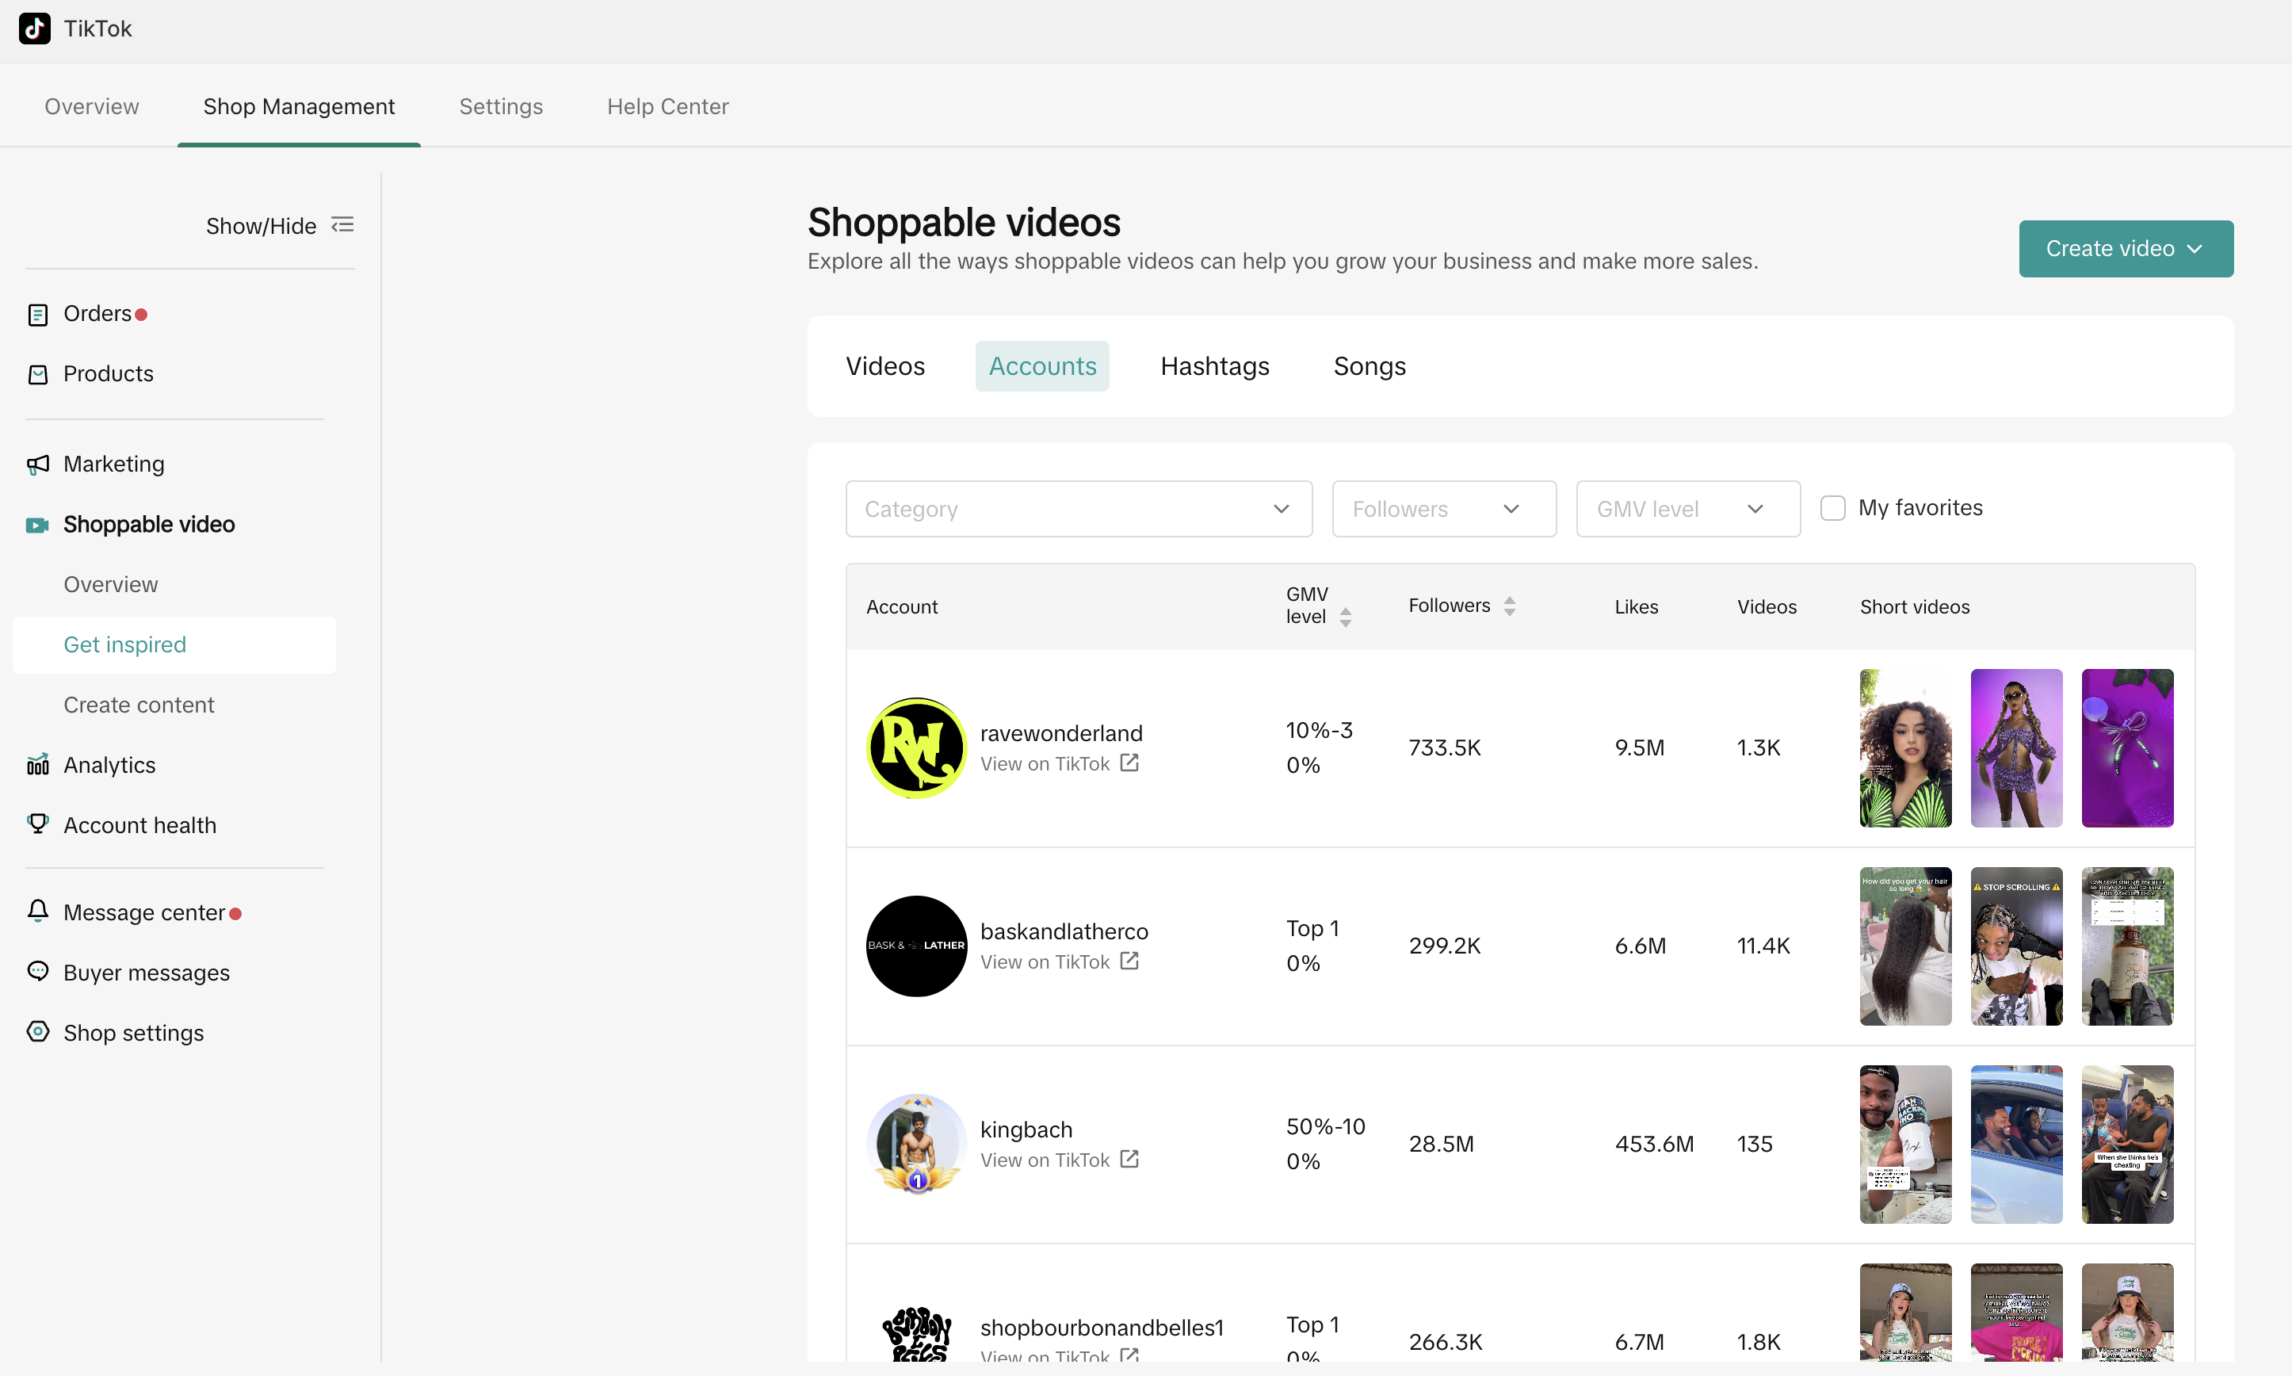The image size is (2292, 1376).
Task: Click the Create video button
Action: [x=2126, y=249]
